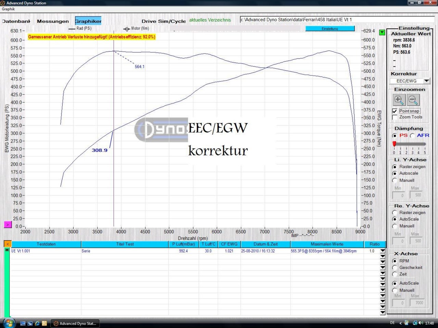Disable the Point snap checkbox
This screenshot has height=328, width=438.
click(395, 111)
